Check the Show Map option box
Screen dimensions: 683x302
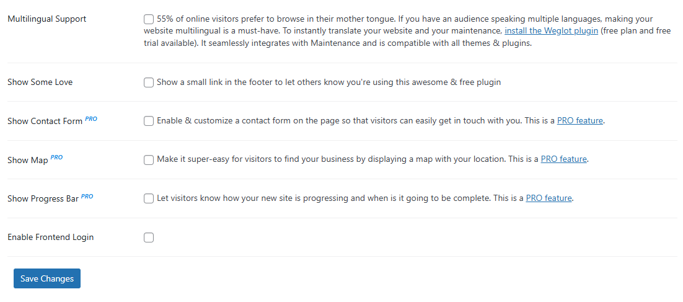(149, 160)
